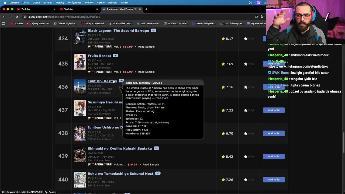Click the star icon beside score 7.26
This screenshot has height=194, width=345.
(x=223, y=180)
